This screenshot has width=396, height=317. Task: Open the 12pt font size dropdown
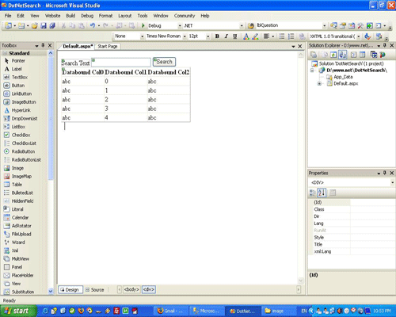208,36
